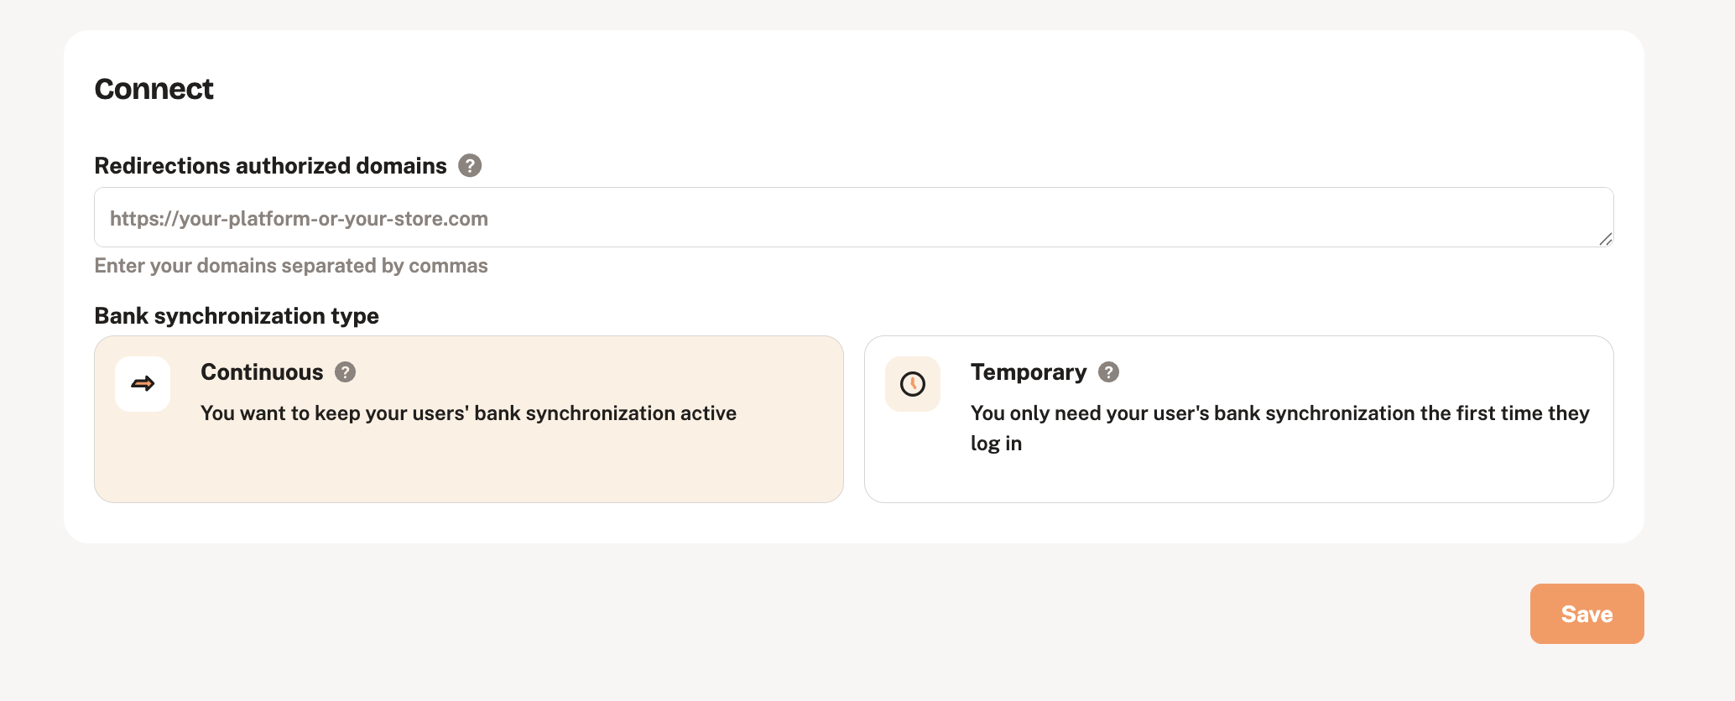This screenshot has height=701, width=1735.
Task: Click the Temporary help question mark
Action: point(1109,372)
